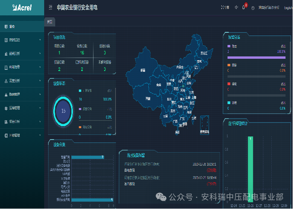The image size is (293, 209).
Task: Collapse the sidebar using the hamburger icon
Action: [x=50, y=7]
